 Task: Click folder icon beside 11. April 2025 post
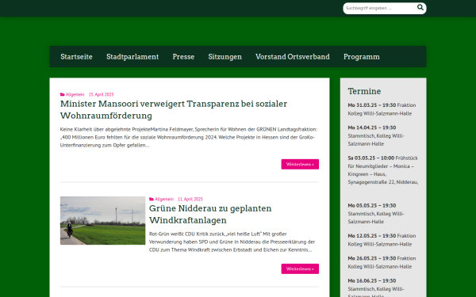[152, 199]
